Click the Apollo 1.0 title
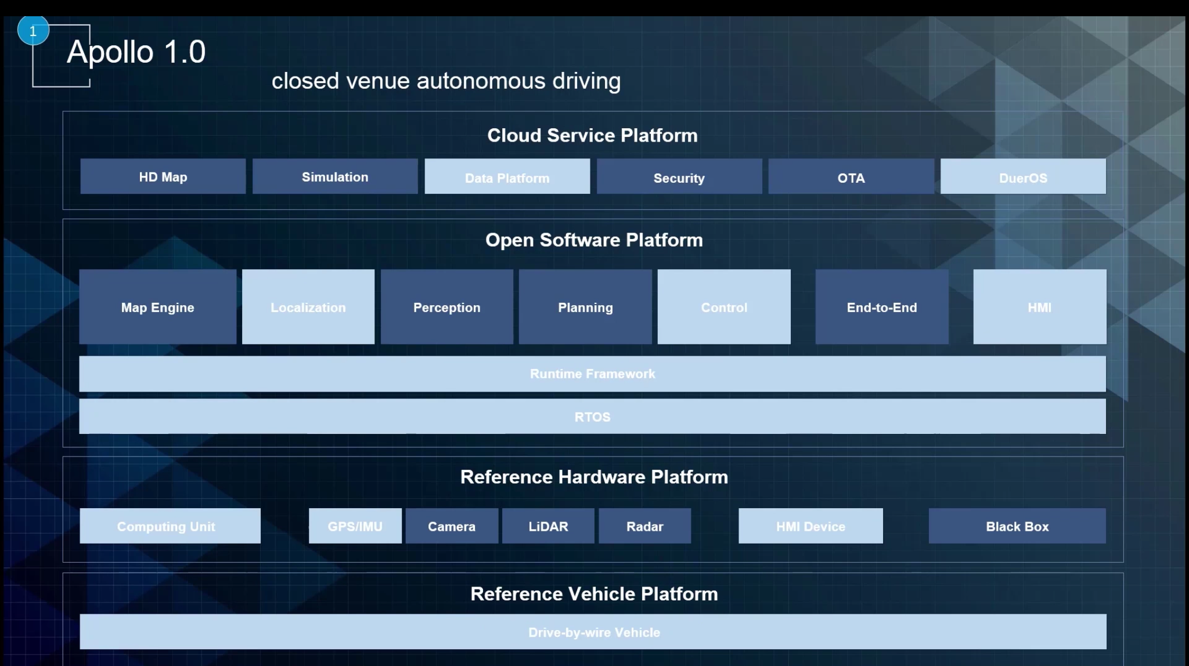 click(x=136, y=52)
